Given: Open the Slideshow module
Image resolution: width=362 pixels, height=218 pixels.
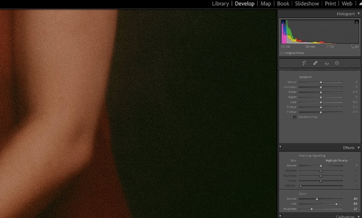Looking at the screenshot, I should coord(307,4).
